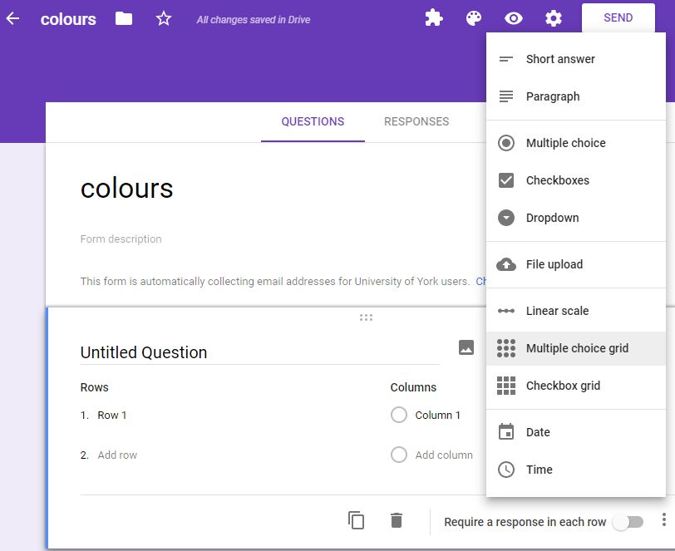Click the SEND button
The height and width of the screenshot is (551, 675).
coord(618,17)
